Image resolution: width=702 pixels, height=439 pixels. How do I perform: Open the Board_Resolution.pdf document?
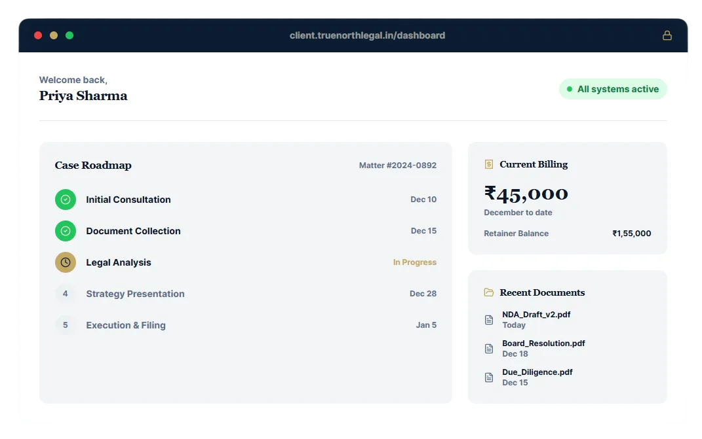(543, 343)
